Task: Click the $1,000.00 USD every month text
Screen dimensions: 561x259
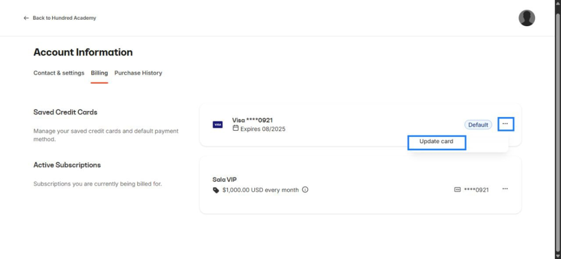Action: (x=260, y=190)
